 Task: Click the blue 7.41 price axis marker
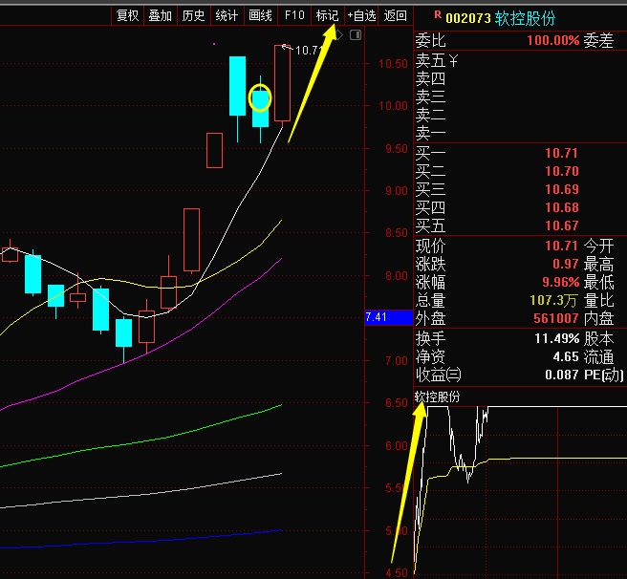(389, 317)
